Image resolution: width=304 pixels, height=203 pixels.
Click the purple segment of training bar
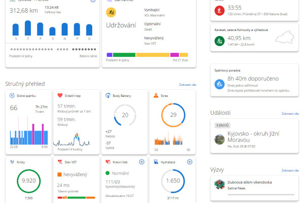click(x=109, y=55)
